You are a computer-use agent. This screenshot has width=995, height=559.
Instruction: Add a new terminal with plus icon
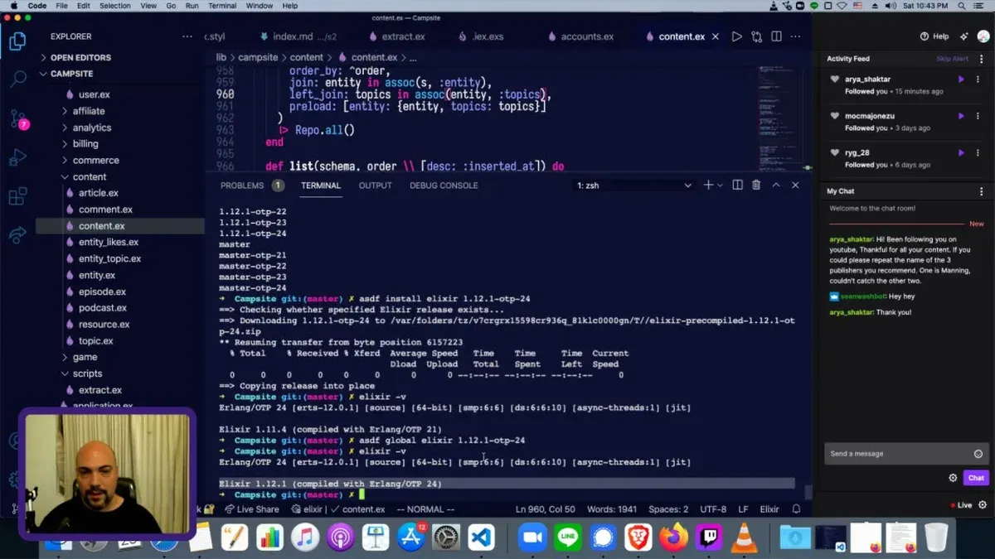(708, 186)
